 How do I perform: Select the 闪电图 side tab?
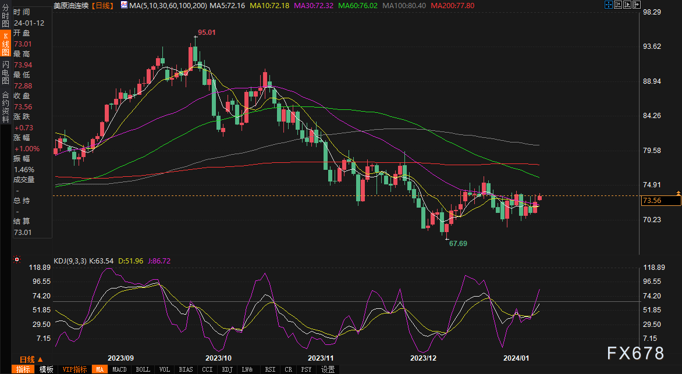click(x=5, y=72)
